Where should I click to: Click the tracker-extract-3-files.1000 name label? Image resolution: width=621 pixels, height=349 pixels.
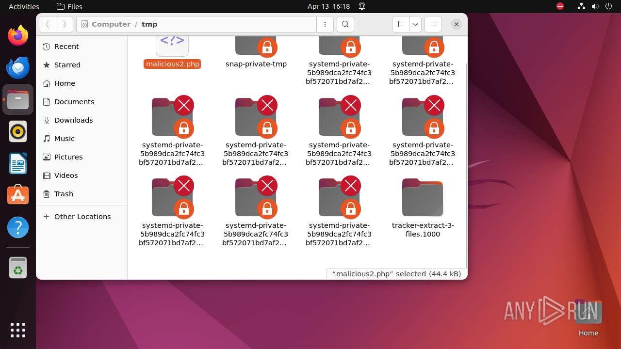[423, 230]
